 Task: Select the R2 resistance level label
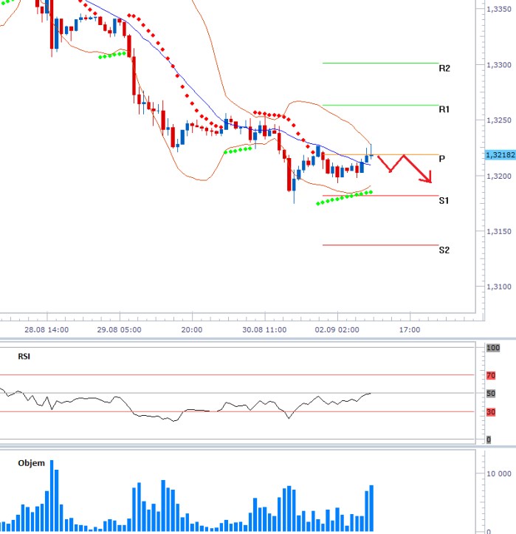click(x=444, y=69)
